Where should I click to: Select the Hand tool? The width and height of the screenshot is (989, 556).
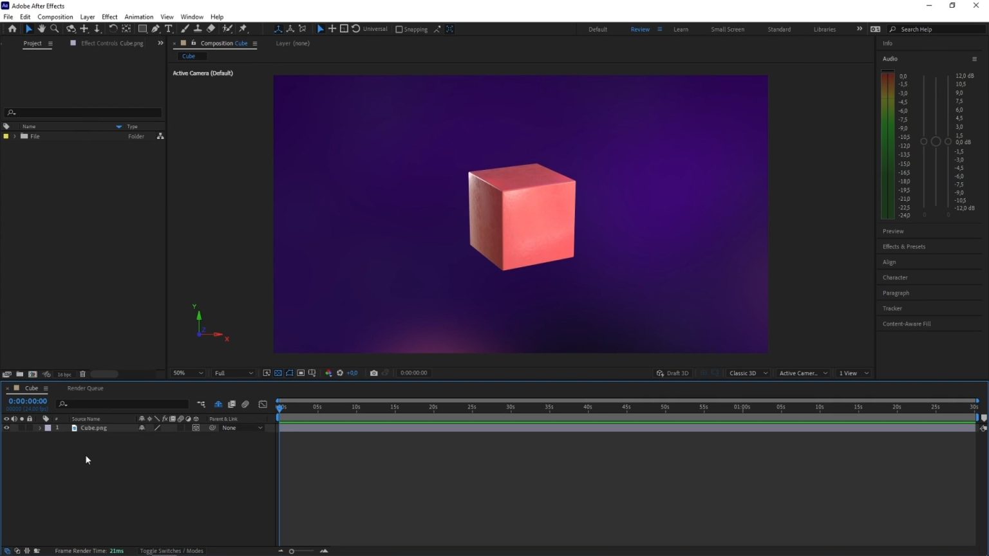click(x=41, y=28)
